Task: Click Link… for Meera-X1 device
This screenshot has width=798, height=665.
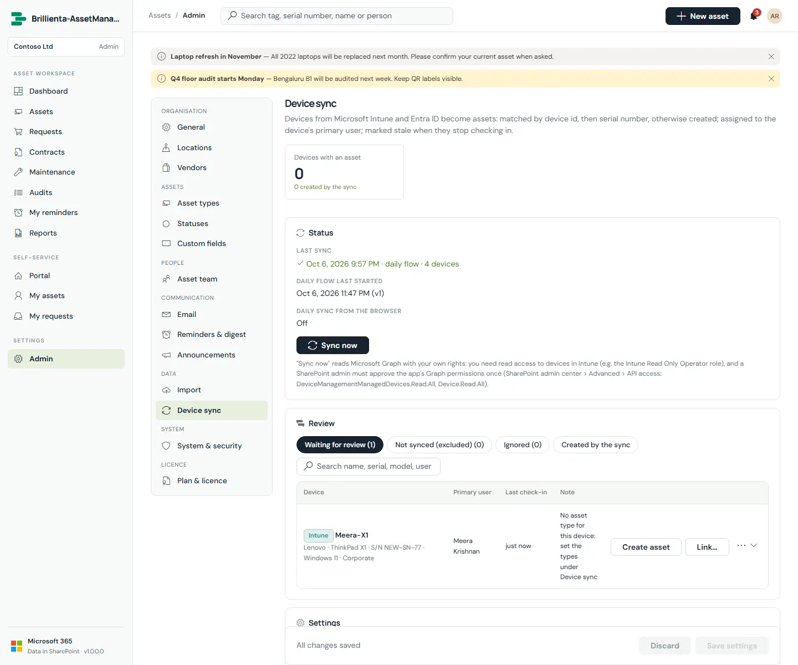Action: [x=707, y=547]
